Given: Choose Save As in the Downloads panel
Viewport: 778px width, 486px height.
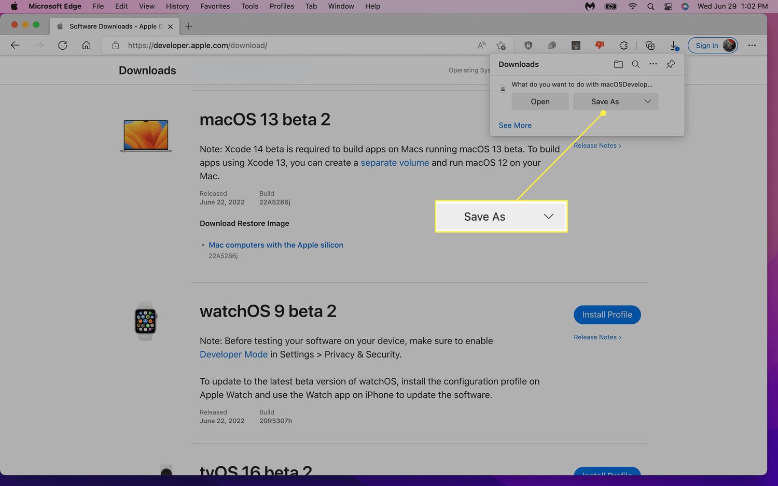Looking at the screenshot, I should pyautogui.click(x=605, y=102).
